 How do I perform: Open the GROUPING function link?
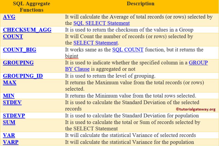click(18, 63)
